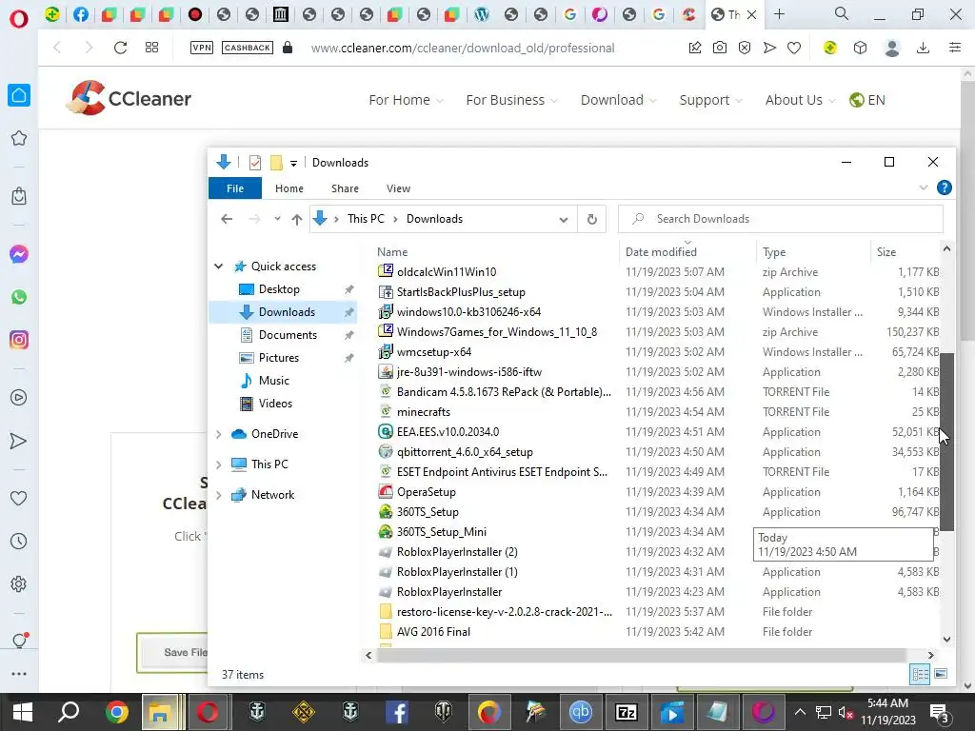Open the Share ribbon tab

[345, 188]
